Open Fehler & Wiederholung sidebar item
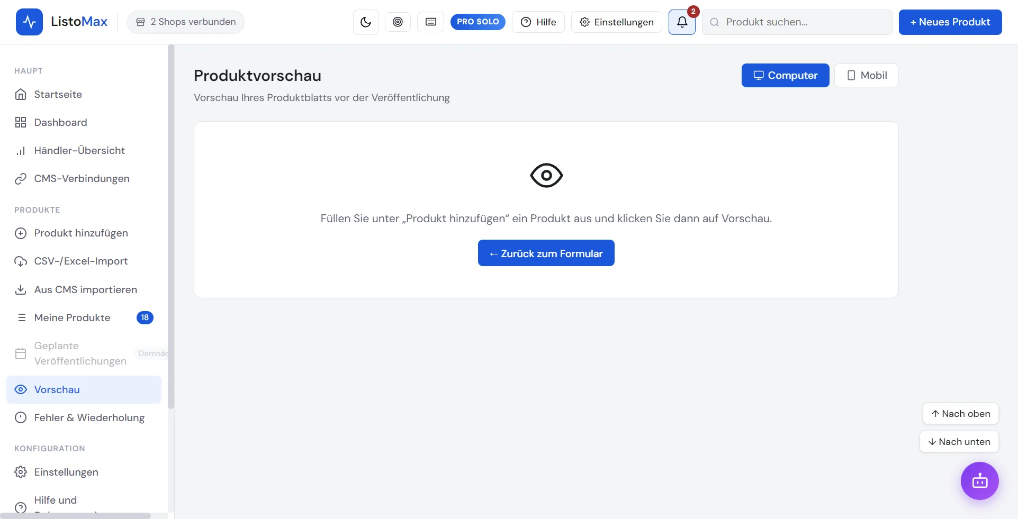1018x519 pixels. [x=84, y=417]
